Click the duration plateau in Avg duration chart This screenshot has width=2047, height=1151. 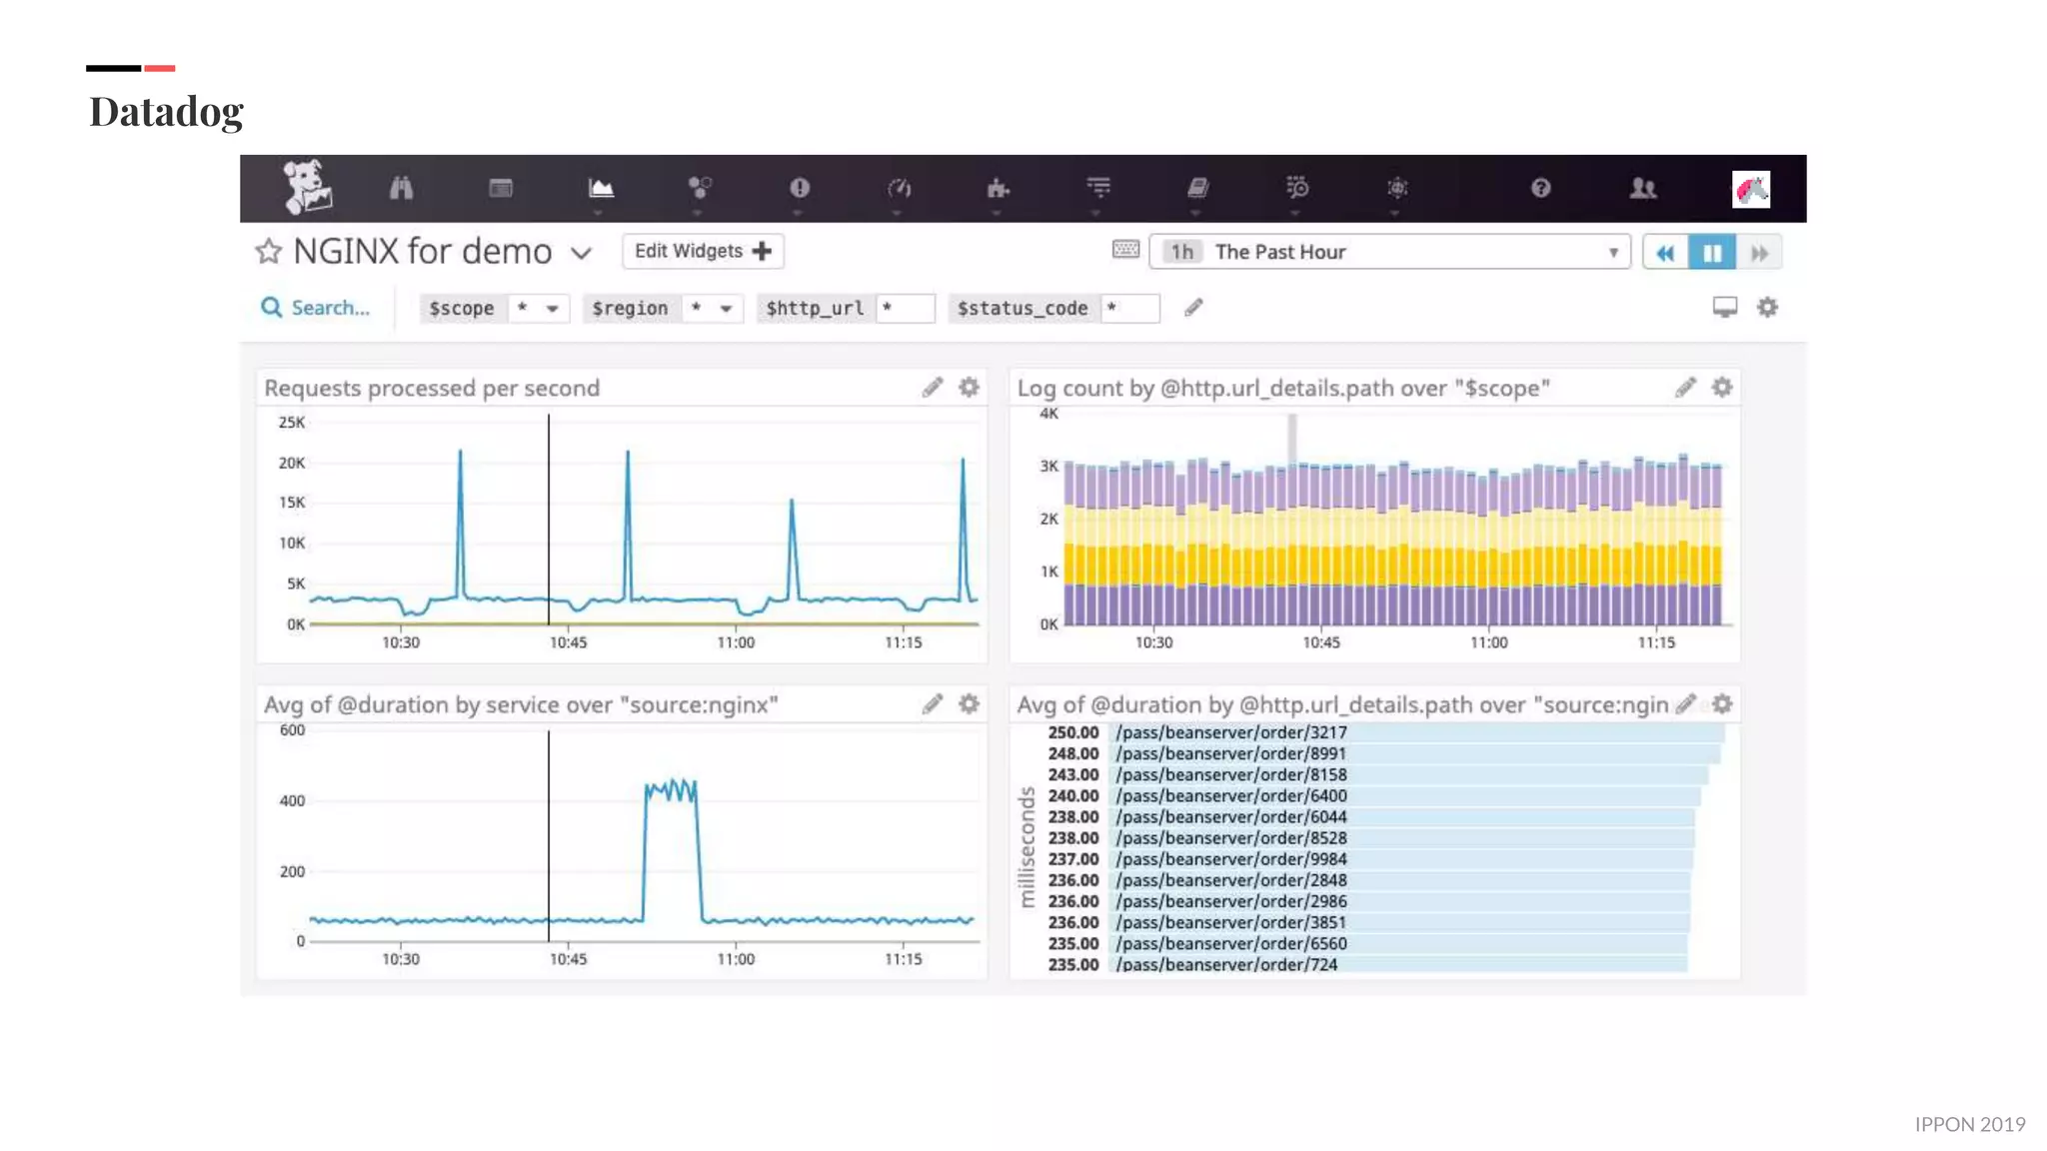click(671, 790)
